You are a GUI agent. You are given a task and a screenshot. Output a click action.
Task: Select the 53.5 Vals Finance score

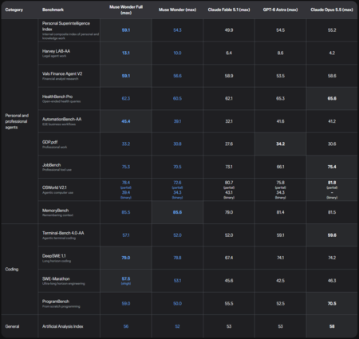click(280, 76)
